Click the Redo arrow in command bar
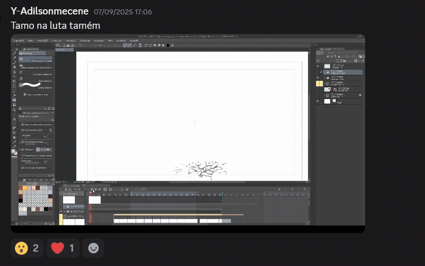425x266 pixels. click(85, 45)
